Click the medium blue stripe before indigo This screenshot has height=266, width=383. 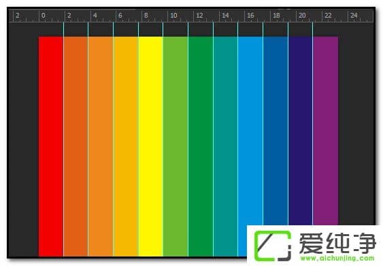tap(276, 131)
